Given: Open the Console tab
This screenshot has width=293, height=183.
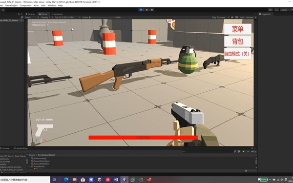Looking at the screenshot, I should (x=5, y=148).
